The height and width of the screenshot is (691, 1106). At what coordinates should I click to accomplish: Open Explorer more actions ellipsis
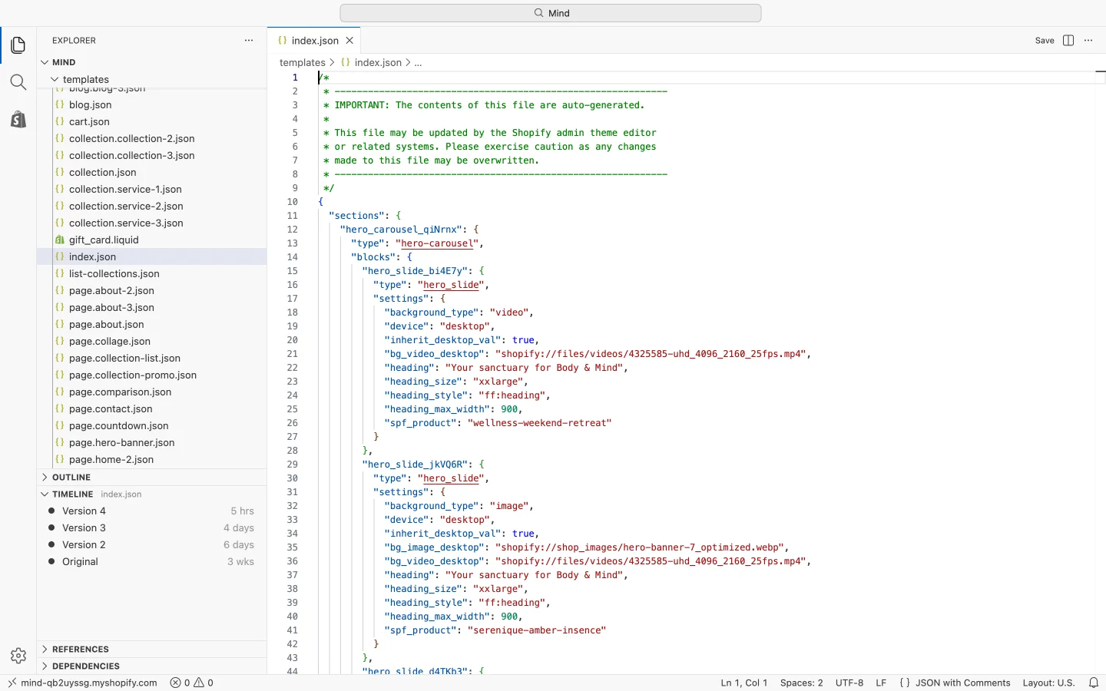click(x=249, y=41)
